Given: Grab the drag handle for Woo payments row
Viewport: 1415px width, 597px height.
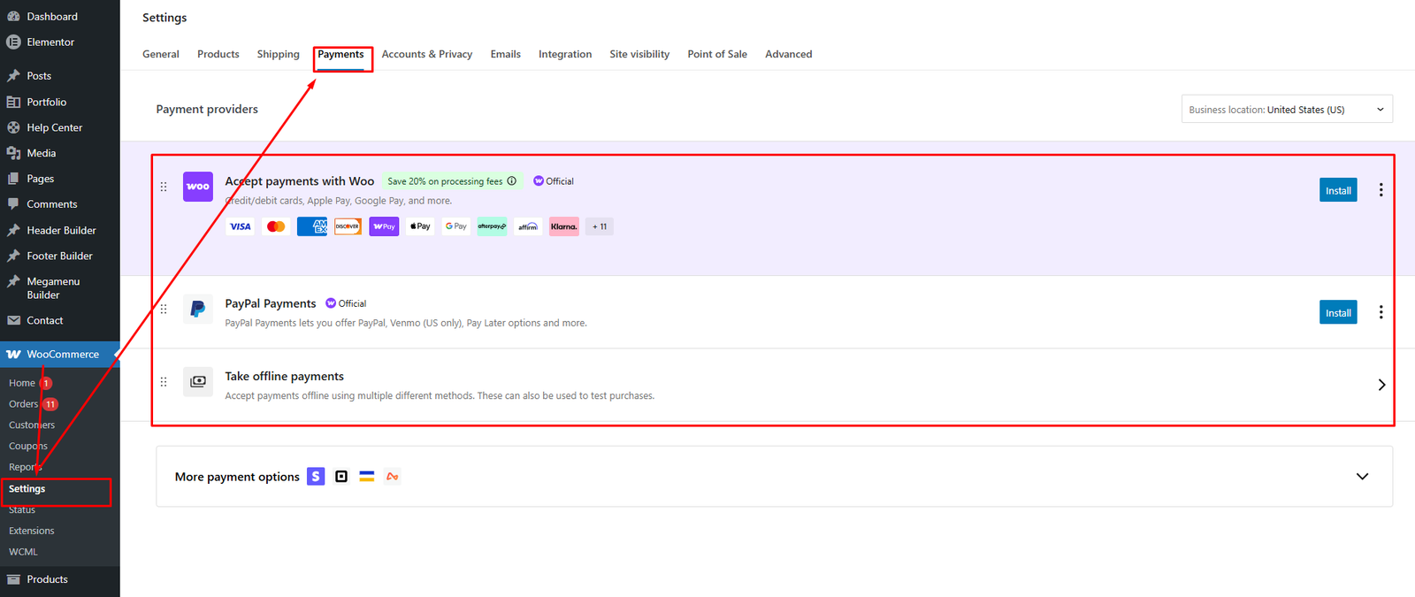Looking at the screenshot, I should point(164,187).
